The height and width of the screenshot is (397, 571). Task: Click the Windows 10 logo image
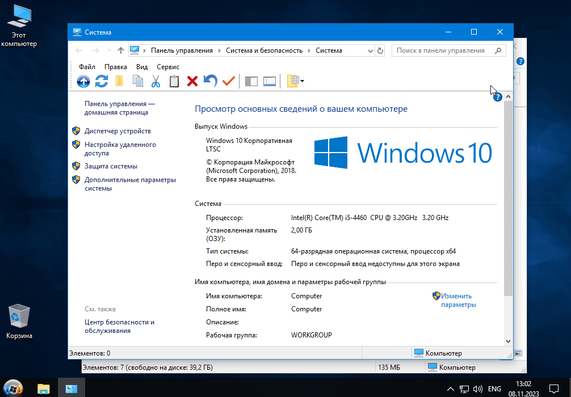click(x=403, y=153)
